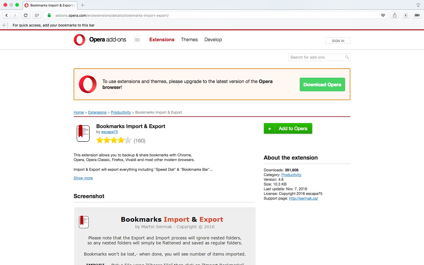Open the share menu in the toolbar

395,15
